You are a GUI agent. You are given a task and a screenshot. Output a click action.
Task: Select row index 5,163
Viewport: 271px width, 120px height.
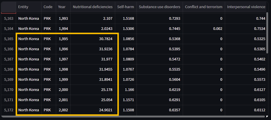pyautogui.click(x=9, y=19)
